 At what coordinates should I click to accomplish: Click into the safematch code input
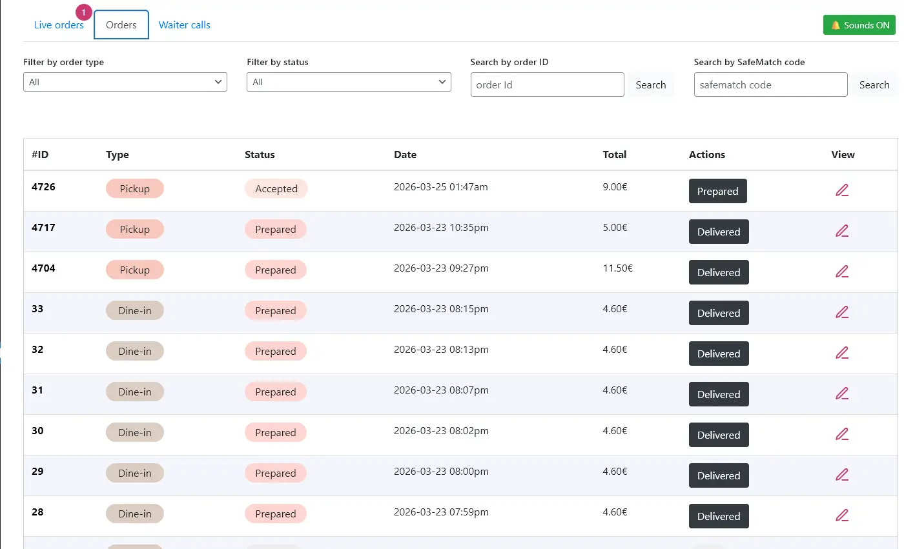coord(770,85)
